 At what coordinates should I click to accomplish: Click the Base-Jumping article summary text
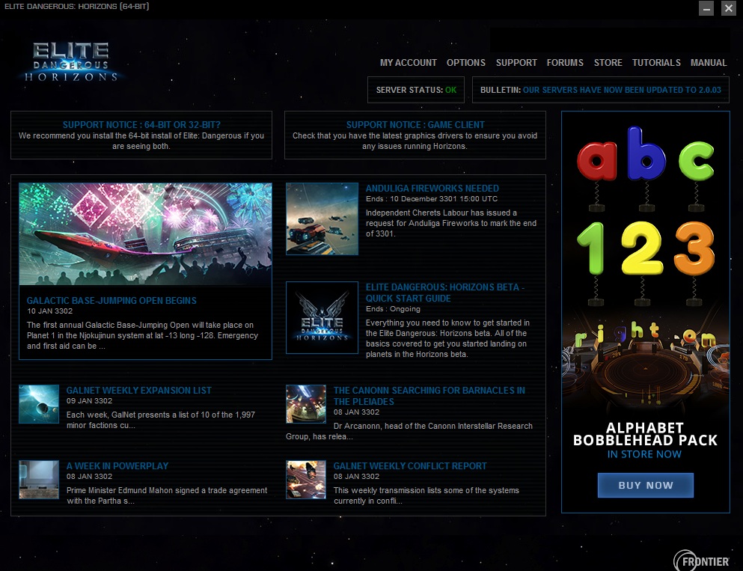coord(143,335)
